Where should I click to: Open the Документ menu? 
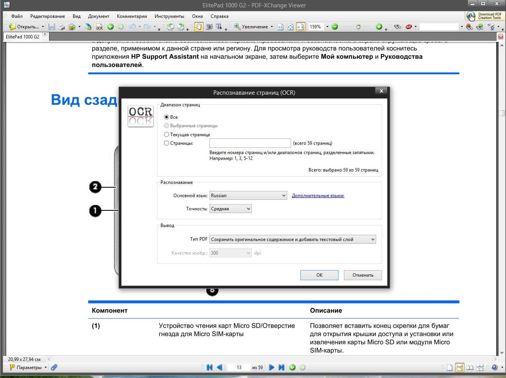tap(99, 16)
